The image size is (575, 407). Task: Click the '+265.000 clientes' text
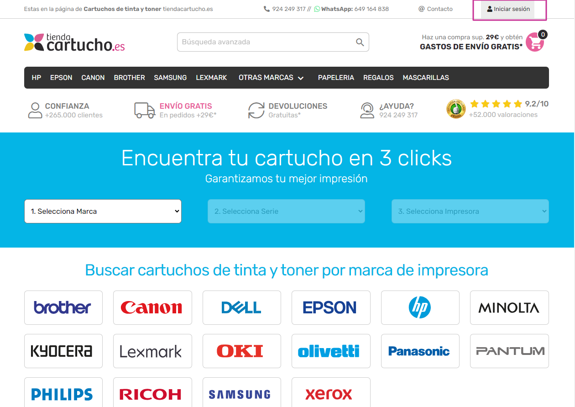coord(74,115)
